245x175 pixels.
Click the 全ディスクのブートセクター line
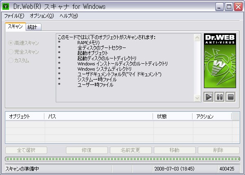[x=102, y=48]
